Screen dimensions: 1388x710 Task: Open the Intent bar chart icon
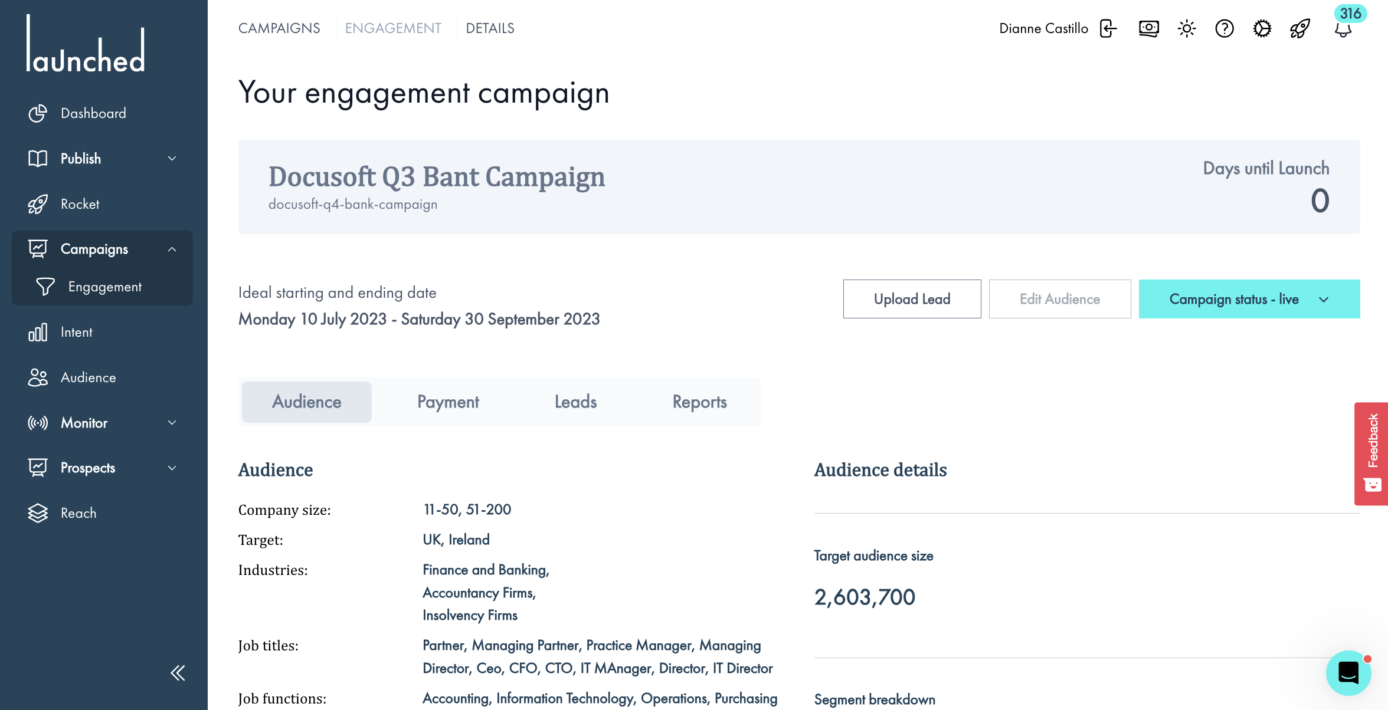point(38,332)
